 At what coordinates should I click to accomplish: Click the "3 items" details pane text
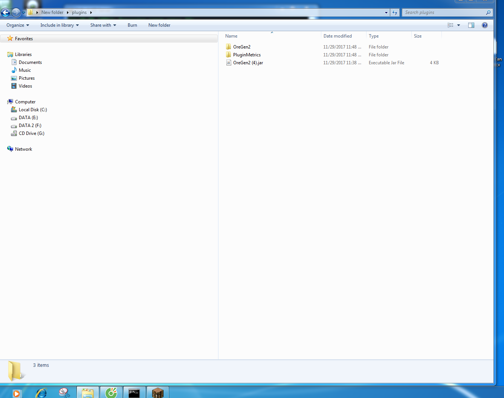point(41,365)
